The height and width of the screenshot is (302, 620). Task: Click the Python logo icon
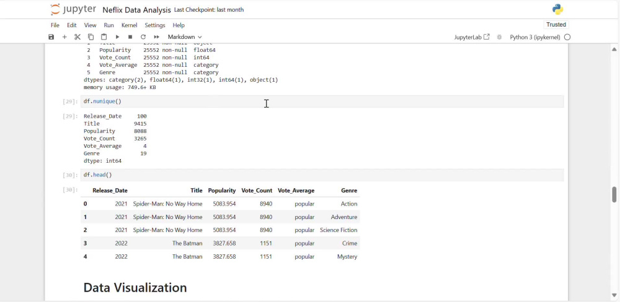[x=558, y=9]
